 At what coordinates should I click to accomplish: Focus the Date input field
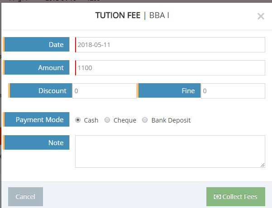(x=170, y=45)
